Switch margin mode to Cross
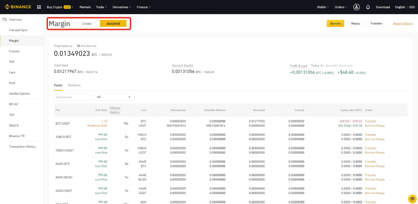418x204 pixels. pyautogui.click(x=87, y=24)
